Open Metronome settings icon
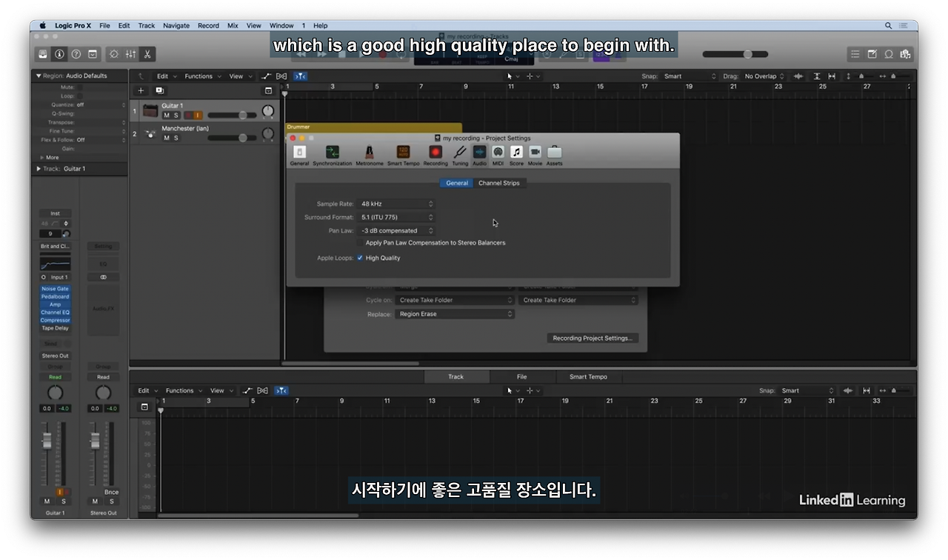This screenshot has height=560, width=948. click(x=369, y=155)
